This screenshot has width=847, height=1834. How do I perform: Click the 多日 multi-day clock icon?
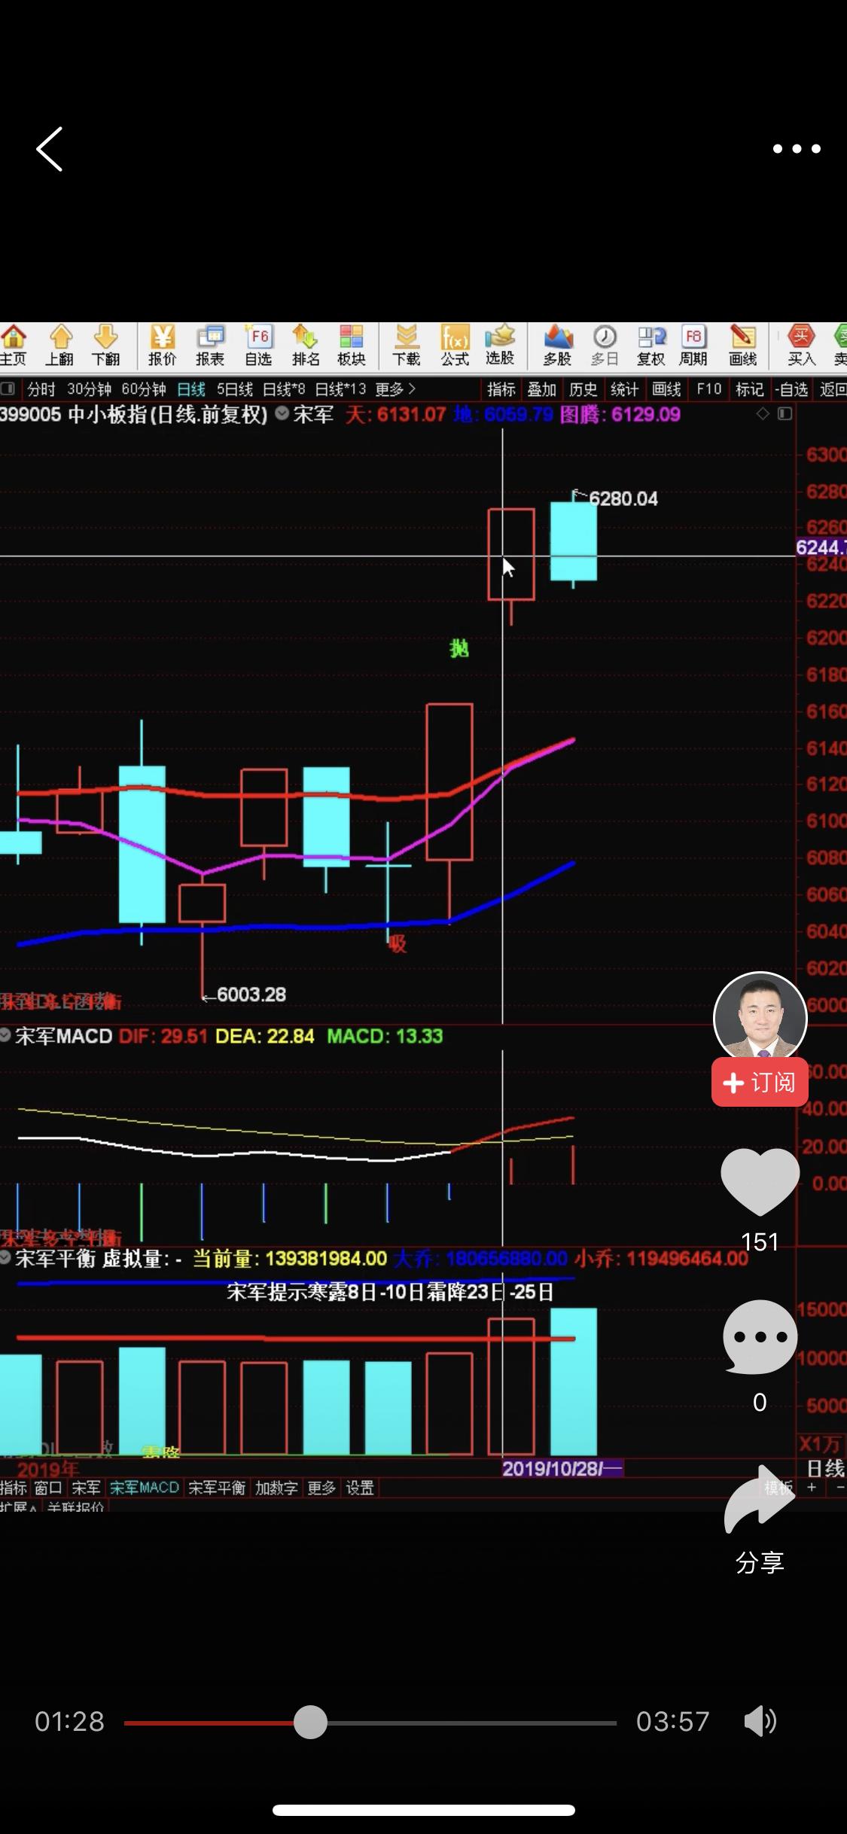(605, 346)
